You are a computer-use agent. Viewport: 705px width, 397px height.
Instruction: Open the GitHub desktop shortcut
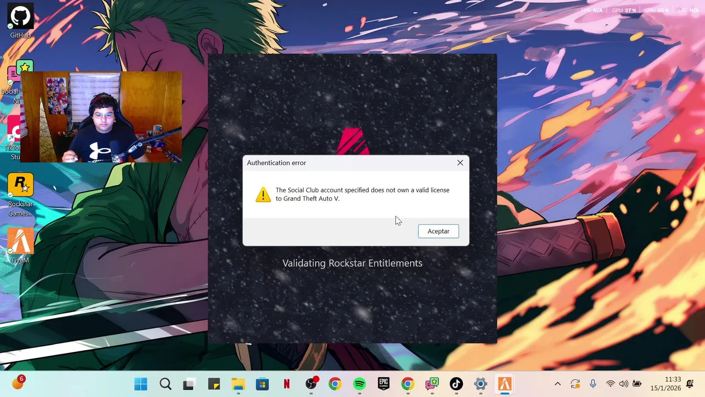coord(20,21)
